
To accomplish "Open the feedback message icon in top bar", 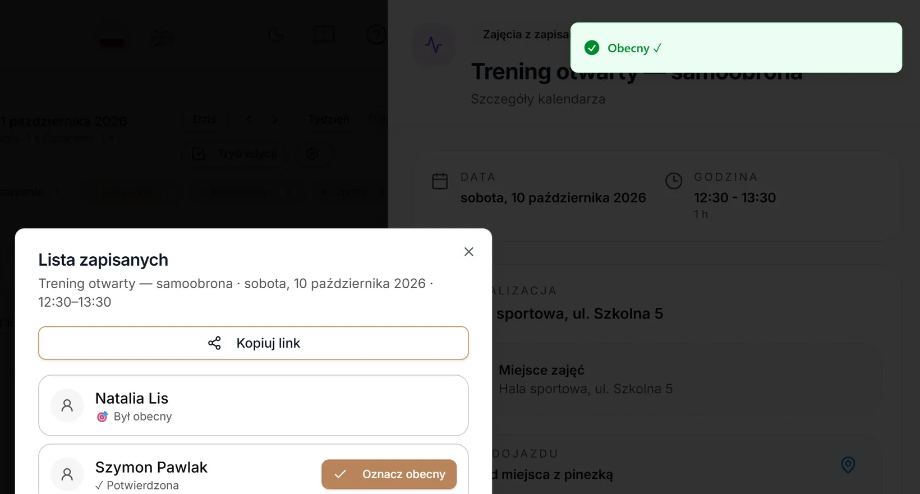I will pyautogui.click(x=325, y=35).
